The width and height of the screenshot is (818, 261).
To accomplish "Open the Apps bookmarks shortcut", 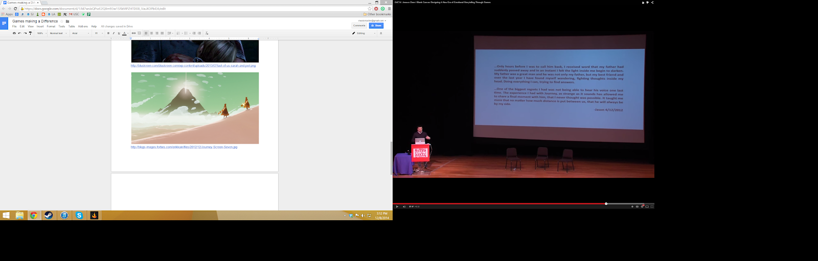I will [7, 14].
